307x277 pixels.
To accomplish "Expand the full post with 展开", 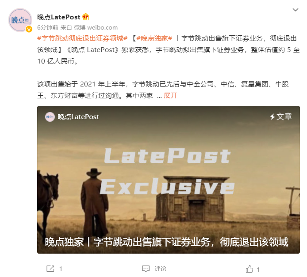I will pyautogui.click(x=170, y=96).
